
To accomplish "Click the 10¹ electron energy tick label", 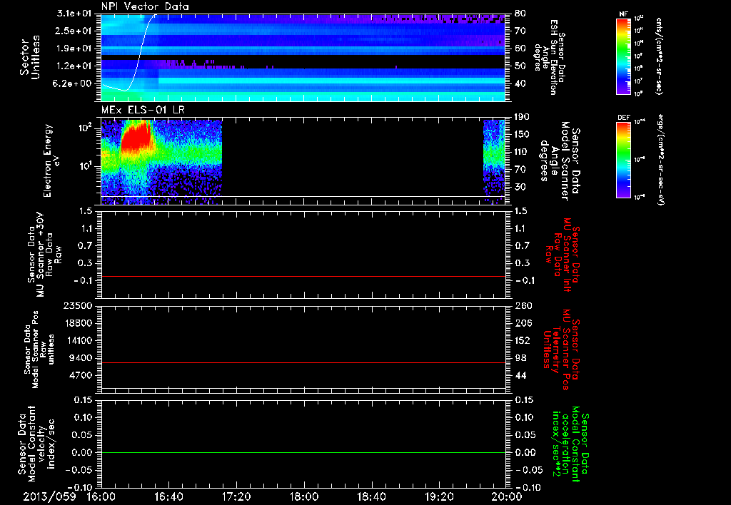I will 85,166.
